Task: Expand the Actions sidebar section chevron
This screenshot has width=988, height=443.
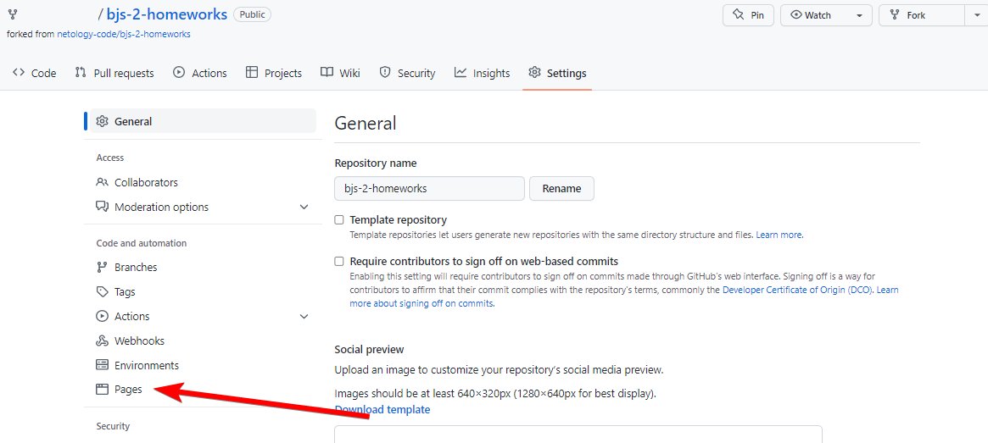Action: (304, 316)
